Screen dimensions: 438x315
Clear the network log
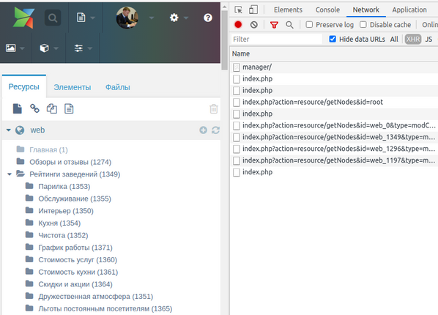pyautogui.click(x=254, y=25)
